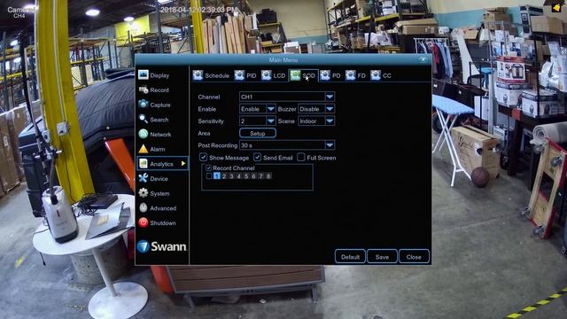The width and height of the screenshot is (567, 319).
Task: Switch to the PD tab
Action: pos(330,75)
